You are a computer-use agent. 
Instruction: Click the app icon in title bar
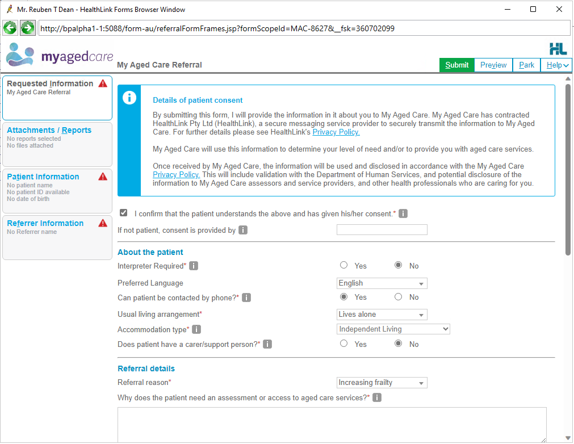click(10, 9)
